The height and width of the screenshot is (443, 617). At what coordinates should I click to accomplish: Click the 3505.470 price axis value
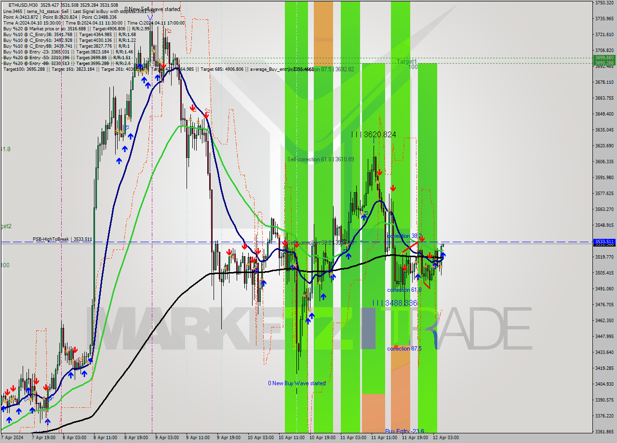coord(604,273)
